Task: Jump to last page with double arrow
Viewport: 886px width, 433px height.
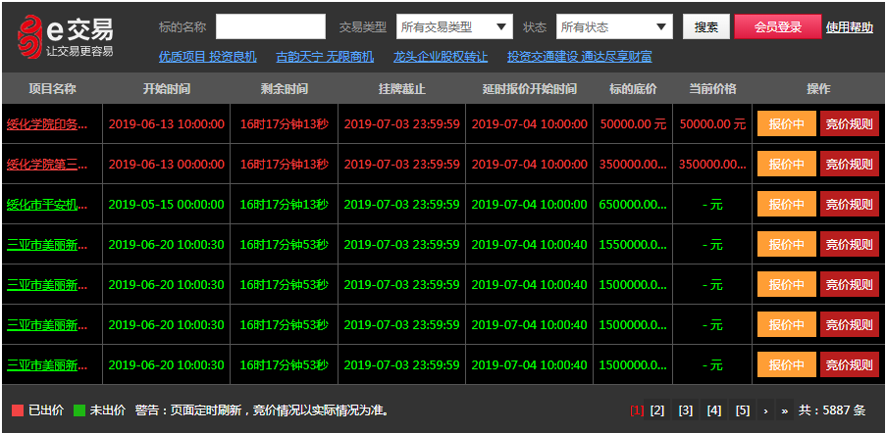Action: pyautogui.click(x=784, y=410)
